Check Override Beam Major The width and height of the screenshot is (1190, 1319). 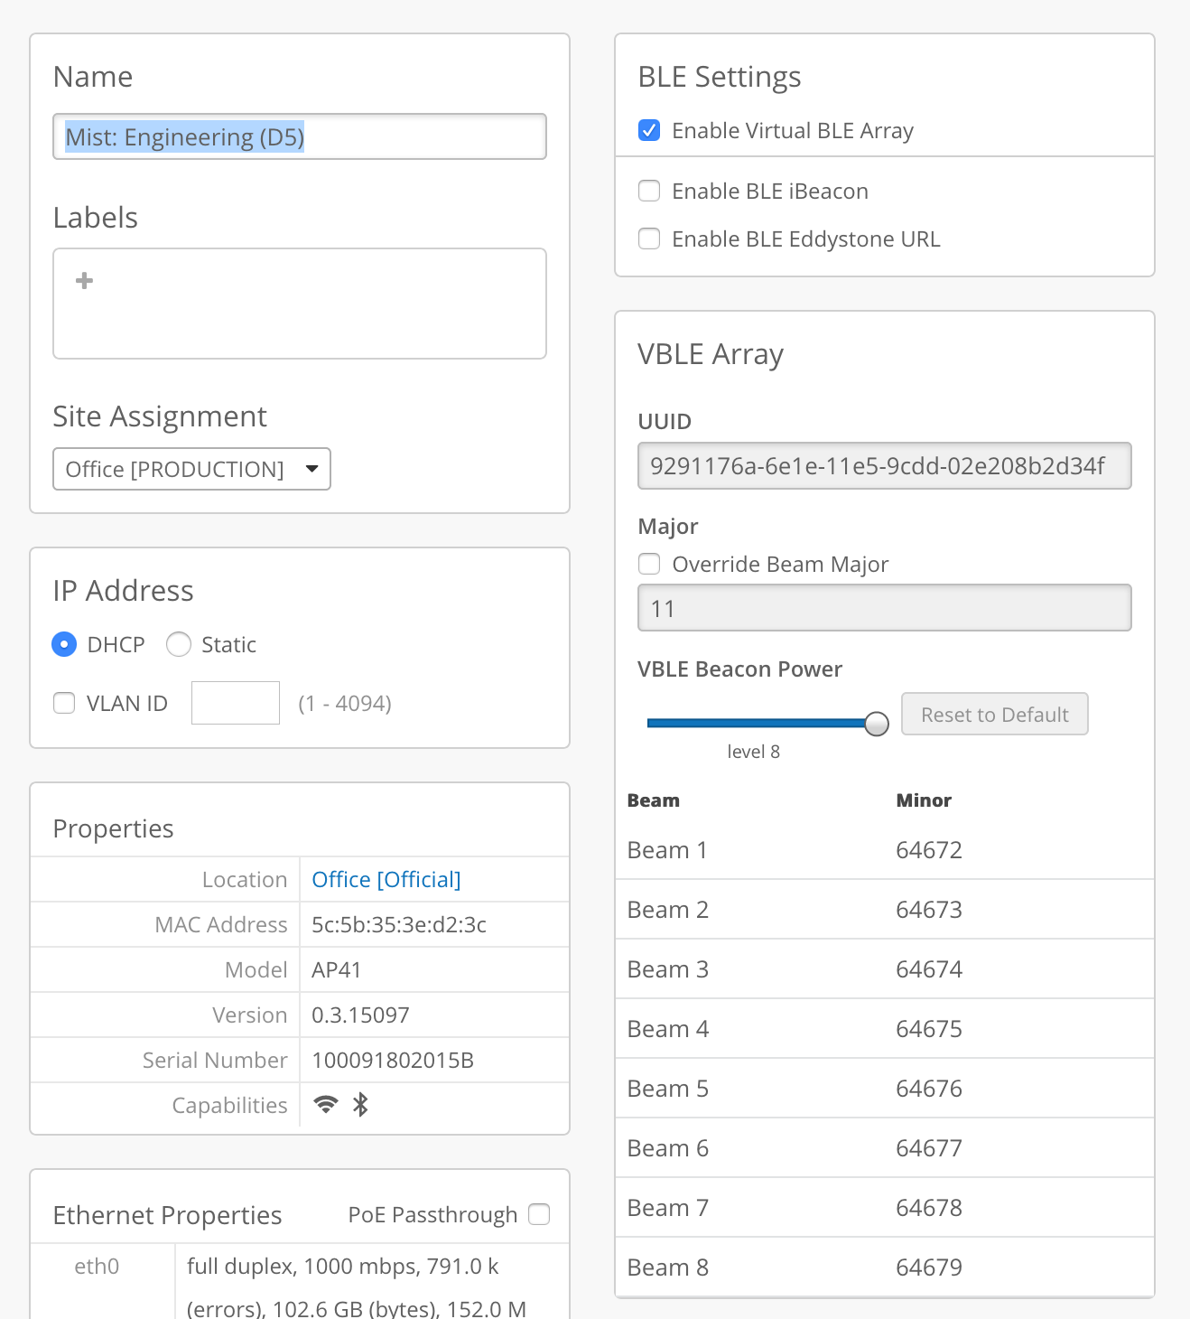[x=649, y=565]
